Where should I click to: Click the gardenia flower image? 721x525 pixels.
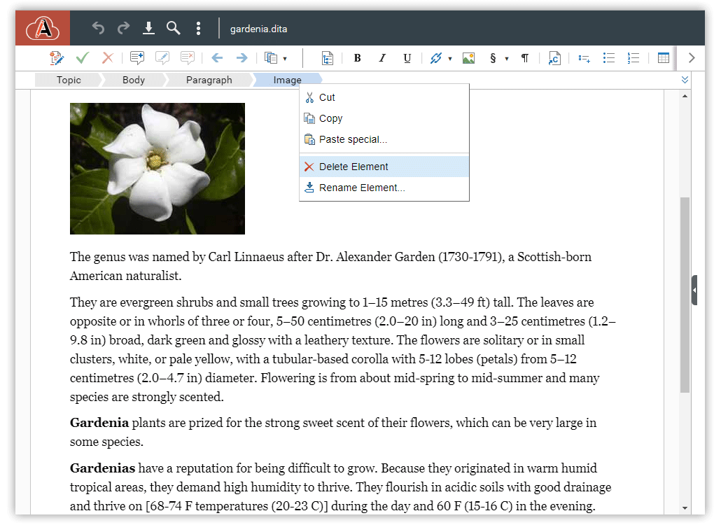coord(157,169)
